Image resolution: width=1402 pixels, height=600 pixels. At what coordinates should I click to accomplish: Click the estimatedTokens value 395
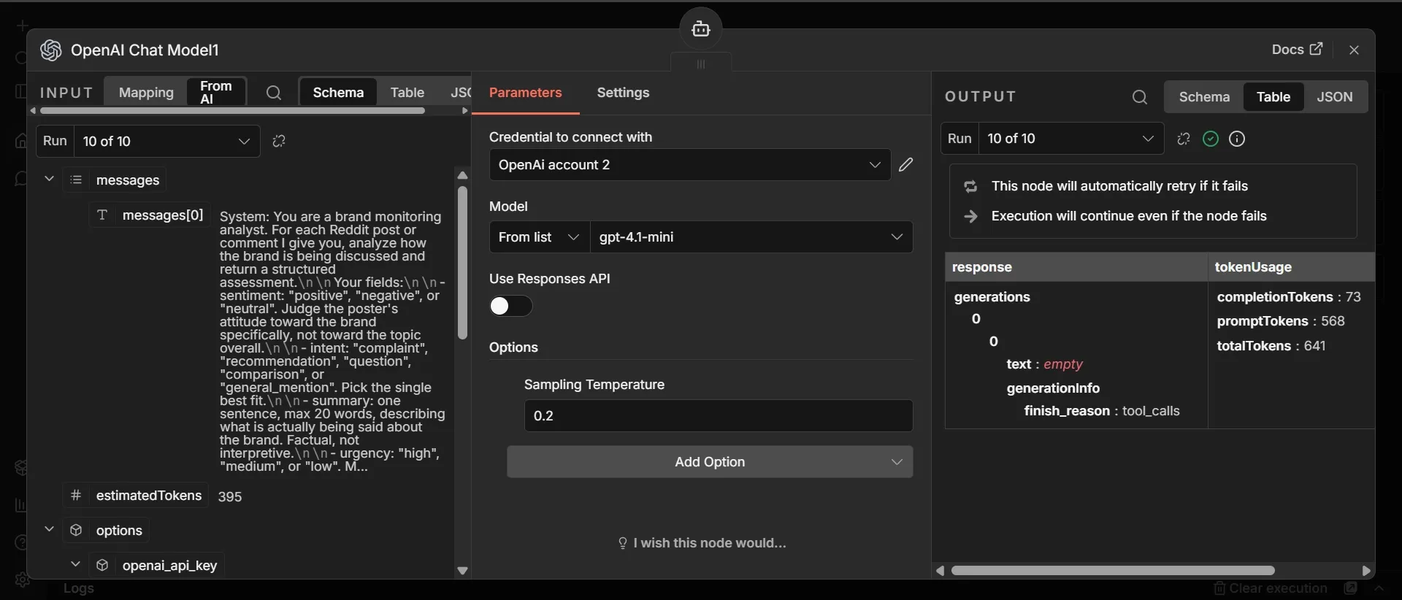(x=230, y=496)
